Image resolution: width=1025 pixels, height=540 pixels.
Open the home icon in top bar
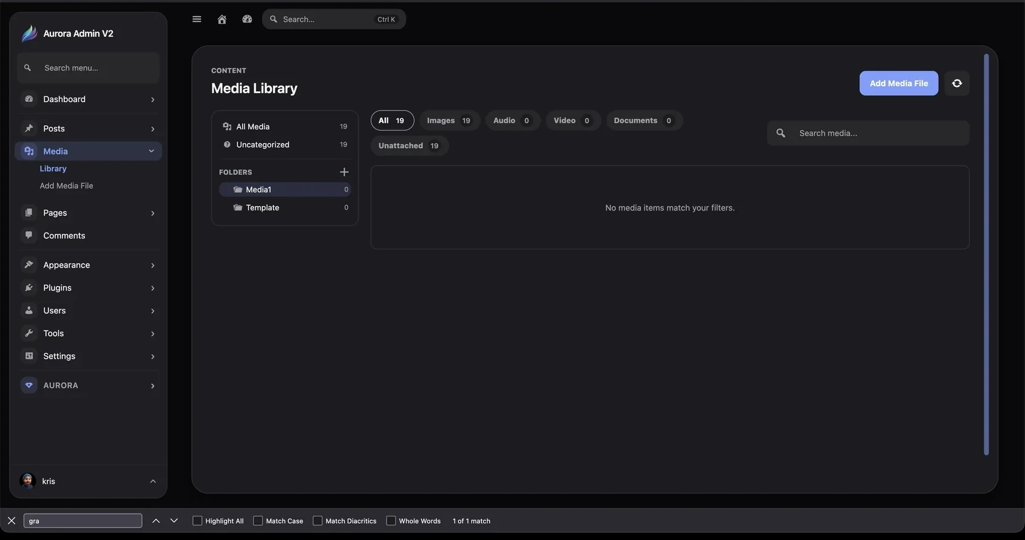coord(222,19)
